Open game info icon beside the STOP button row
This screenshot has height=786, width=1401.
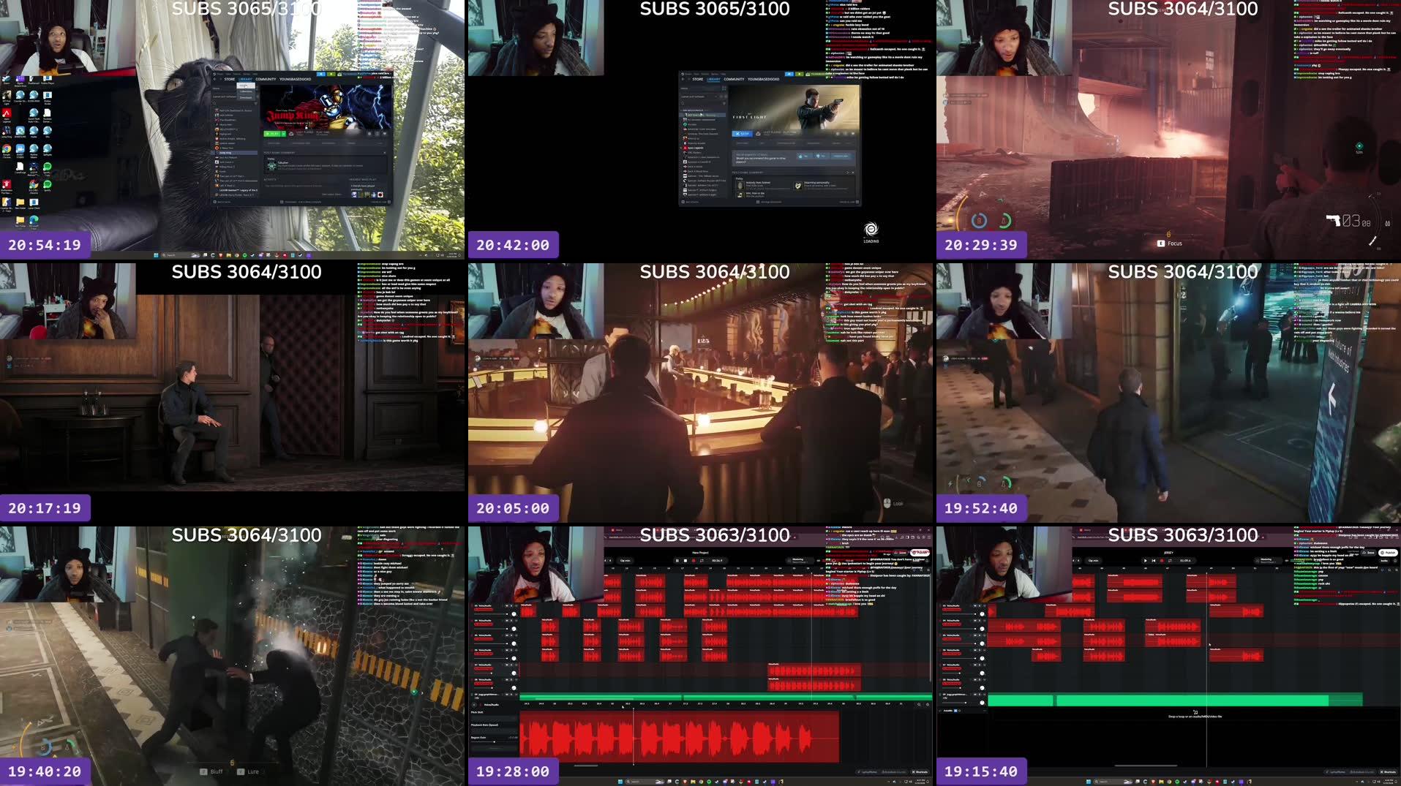click(x=845, y=134)
